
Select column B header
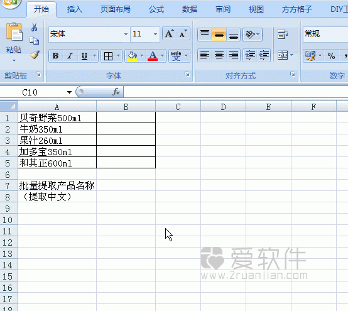point(126,107)
